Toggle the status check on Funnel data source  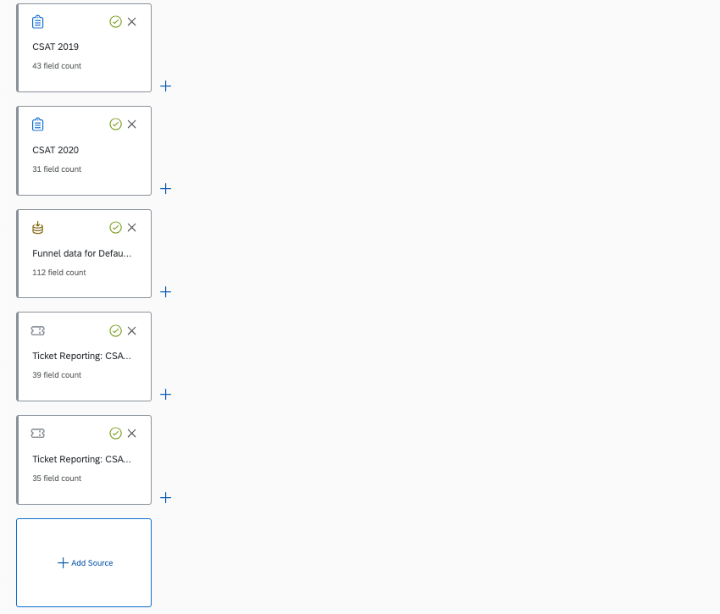tap(115, 227)
